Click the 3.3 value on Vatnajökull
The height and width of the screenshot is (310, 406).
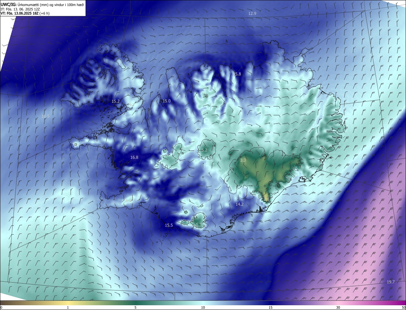[243, 160]
